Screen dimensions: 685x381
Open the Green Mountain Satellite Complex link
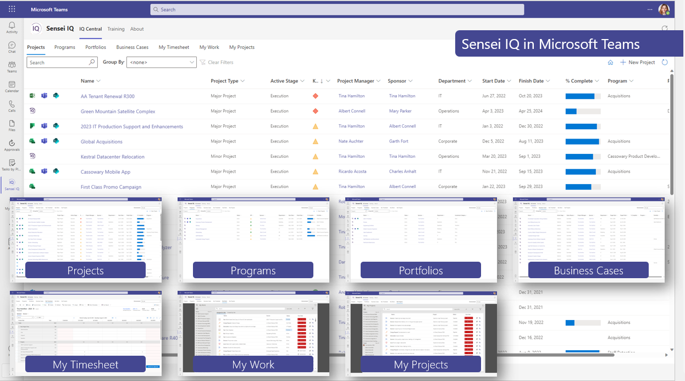(x=118, y=112)
